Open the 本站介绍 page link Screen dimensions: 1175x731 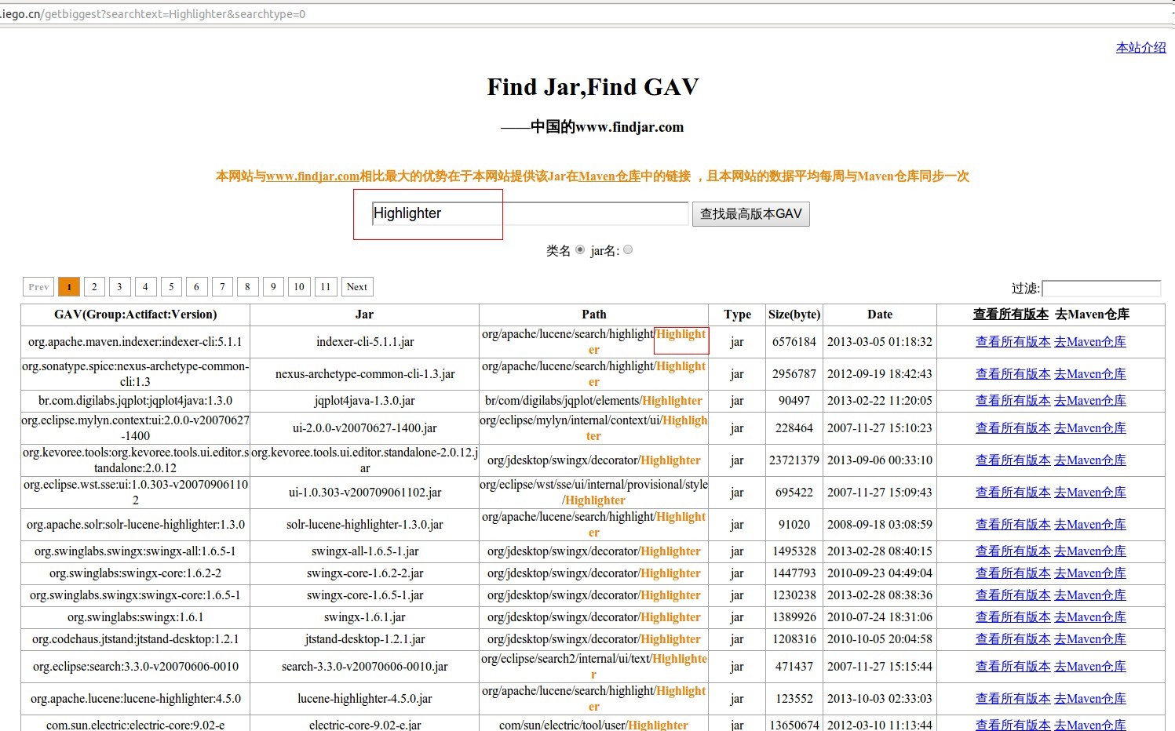pos(1140,47)
